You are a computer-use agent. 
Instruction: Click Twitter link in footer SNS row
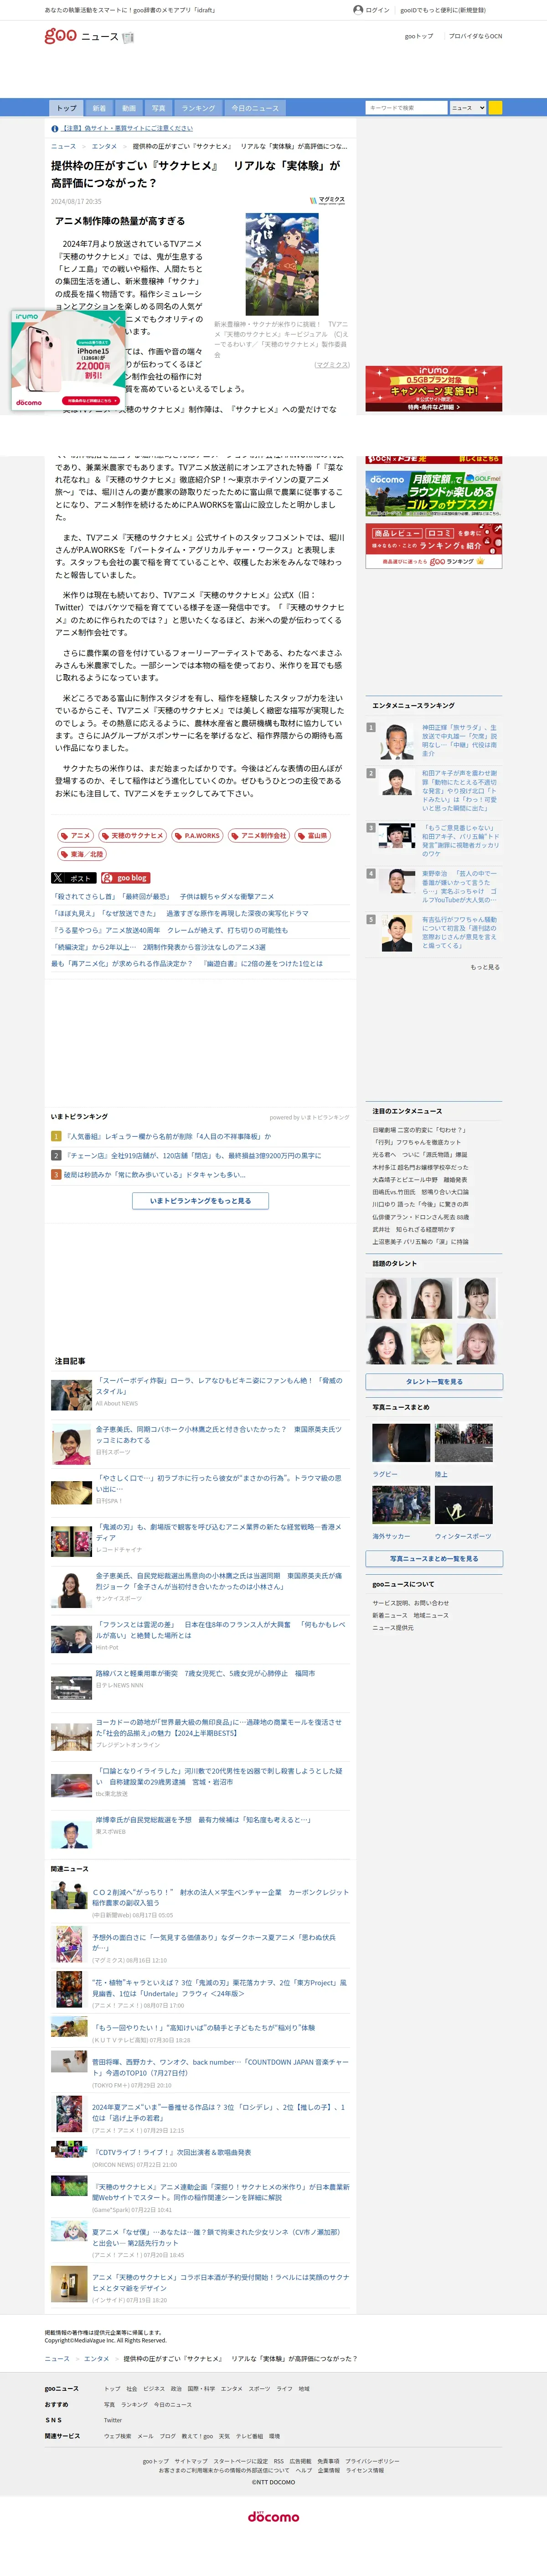click(113, 2420)
